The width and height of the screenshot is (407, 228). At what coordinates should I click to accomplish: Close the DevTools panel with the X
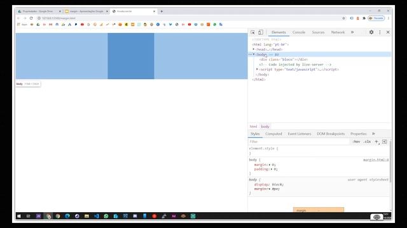click(388, 32)
